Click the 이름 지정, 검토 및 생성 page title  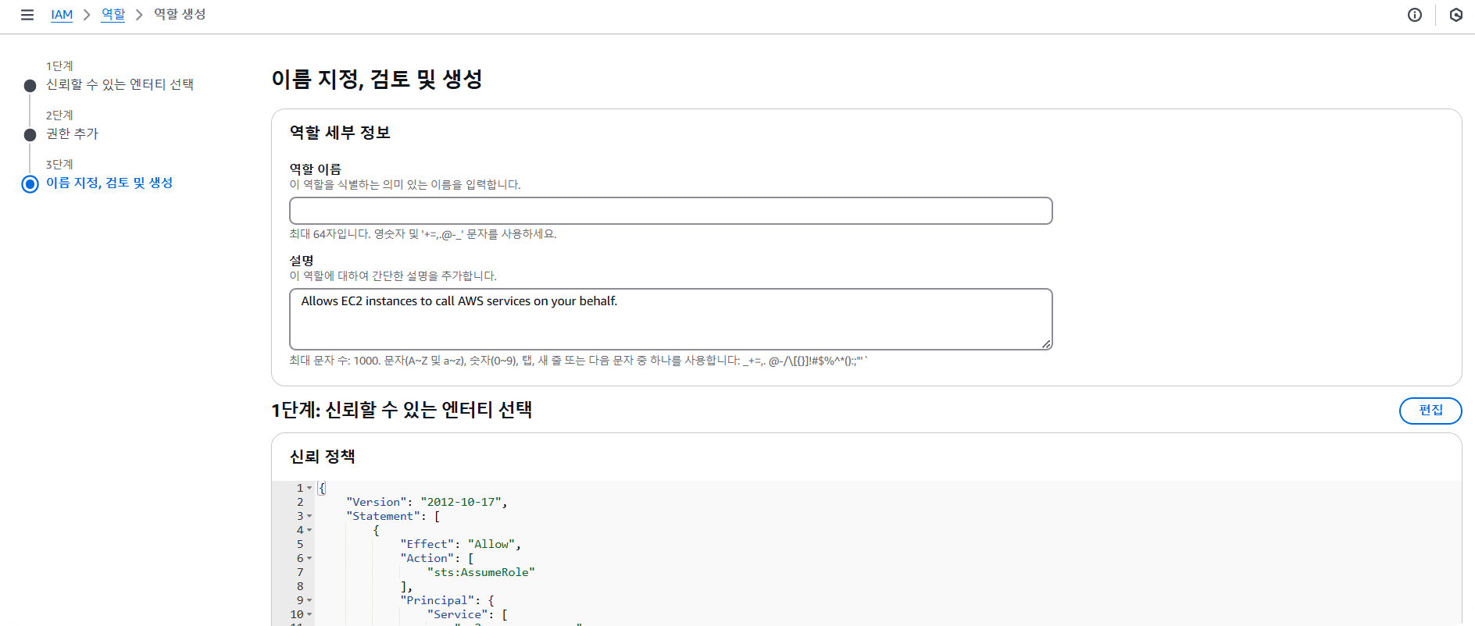377,79
